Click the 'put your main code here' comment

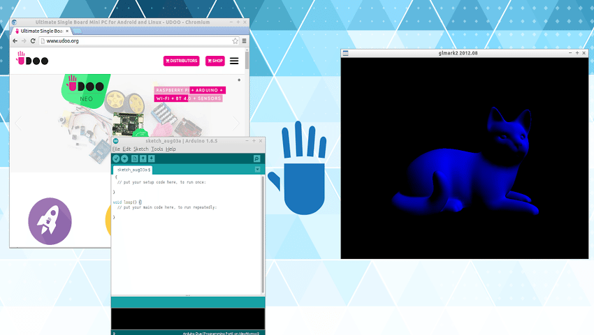(x=167, y=207)
